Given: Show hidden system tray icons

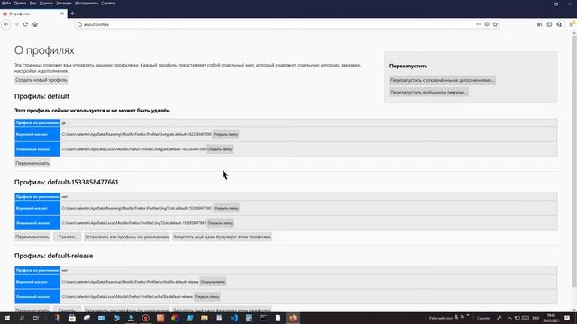Looking at the screenshot, I should [509, 318].
